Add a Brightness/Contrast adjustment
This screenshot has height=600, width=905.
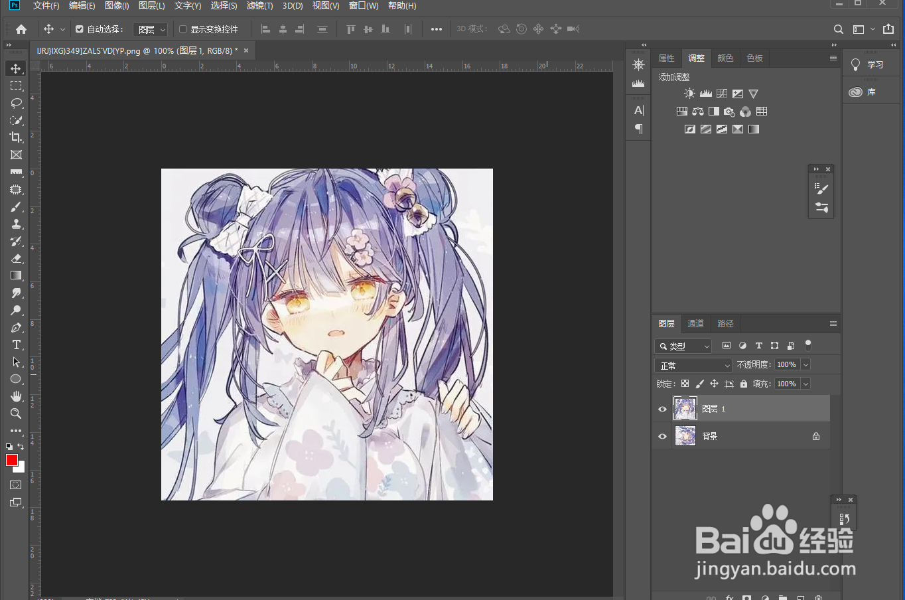689,94
